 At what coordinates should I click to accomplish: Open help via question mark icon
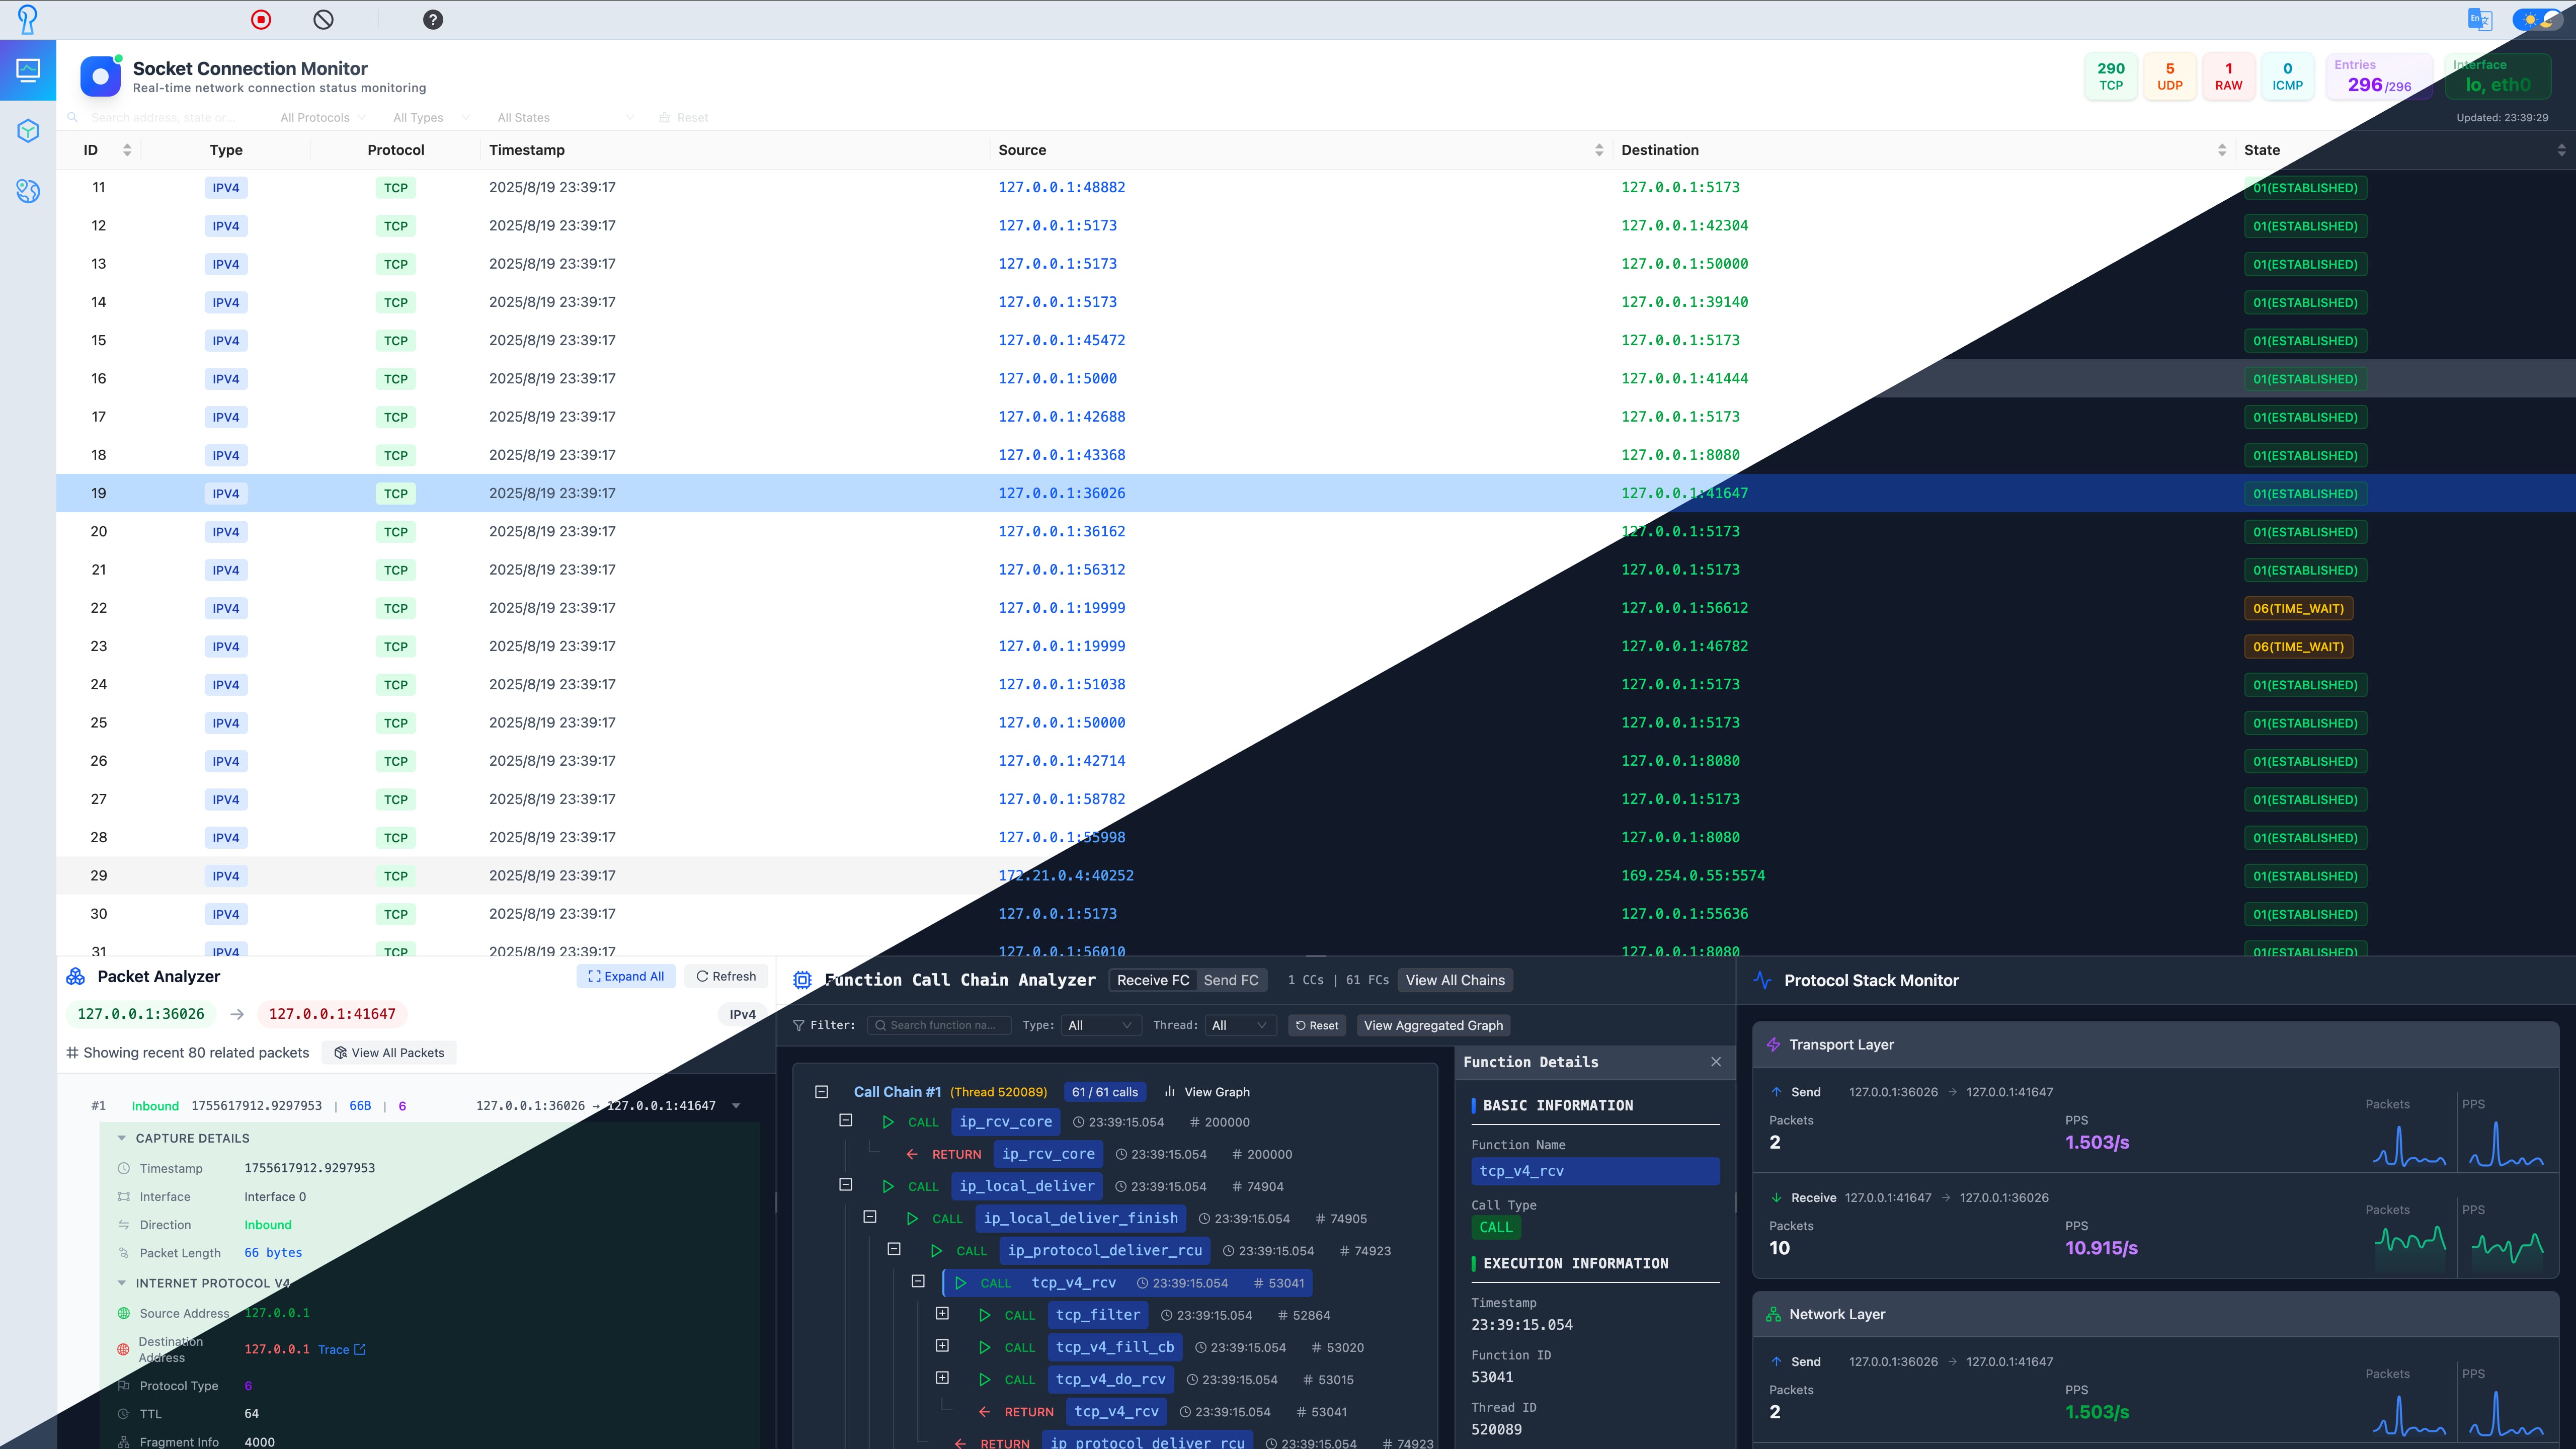(x=433, y=19)
